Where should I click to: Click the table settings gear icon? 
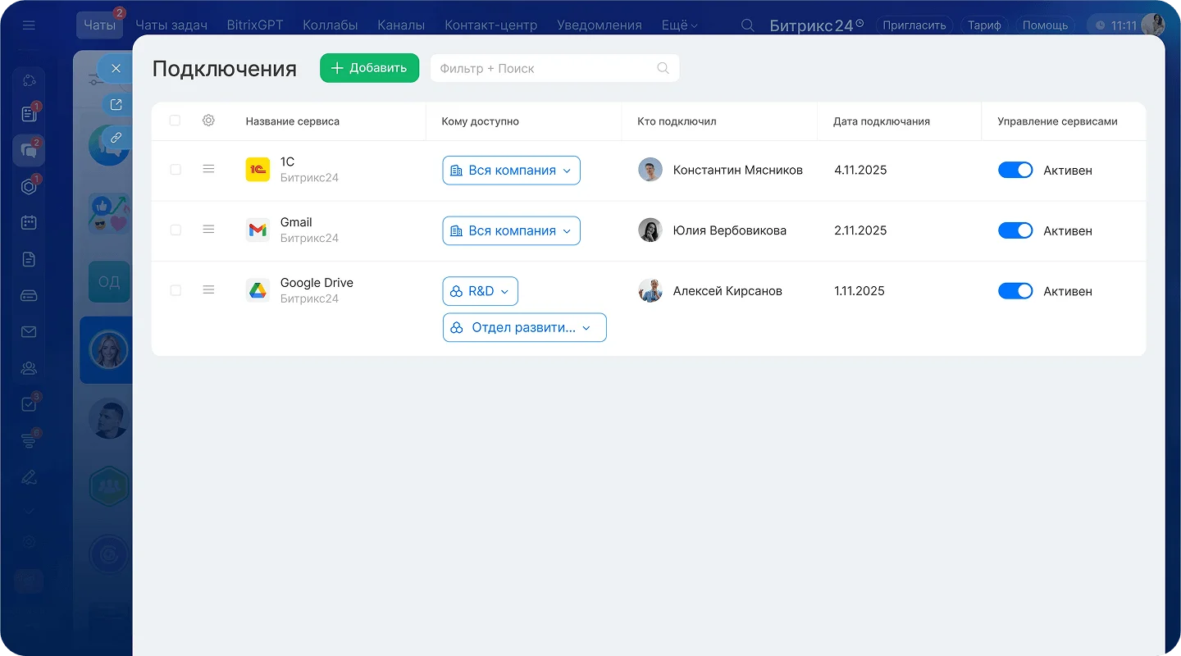(x=208, y=121)
